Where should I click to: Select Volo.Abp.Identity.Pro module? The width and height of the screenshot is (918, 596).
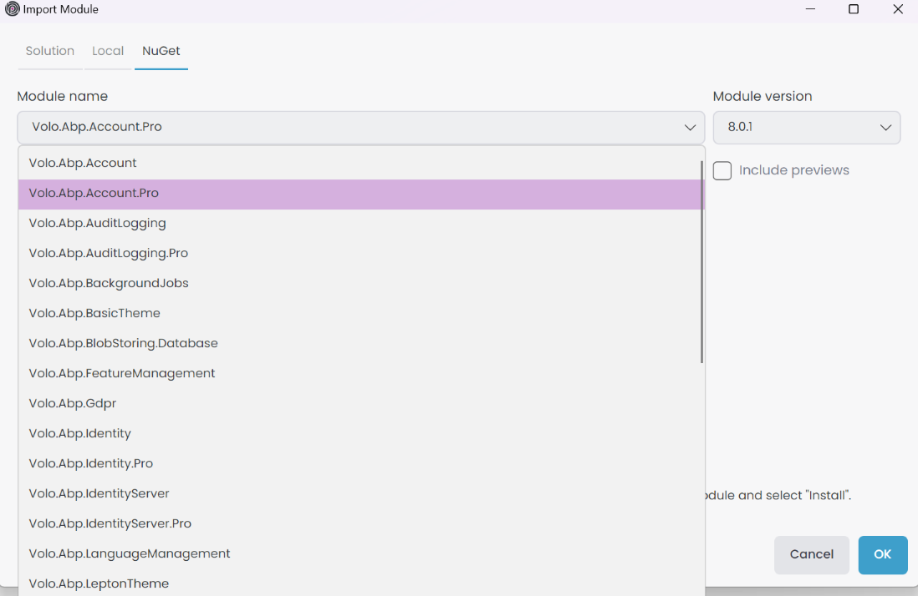point(90,463)
